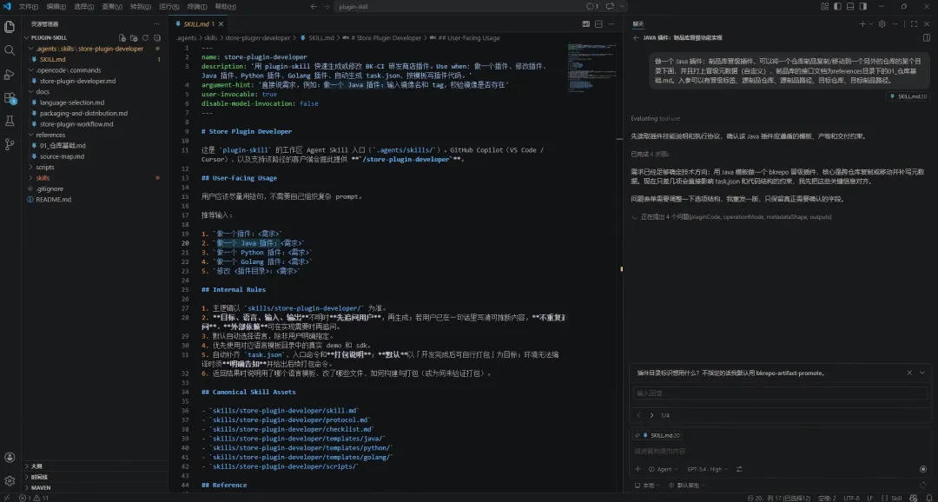Open the Search view in activity bar
Image resolution: width=938 pixels, height=502 pixels.
pos(10,50)
